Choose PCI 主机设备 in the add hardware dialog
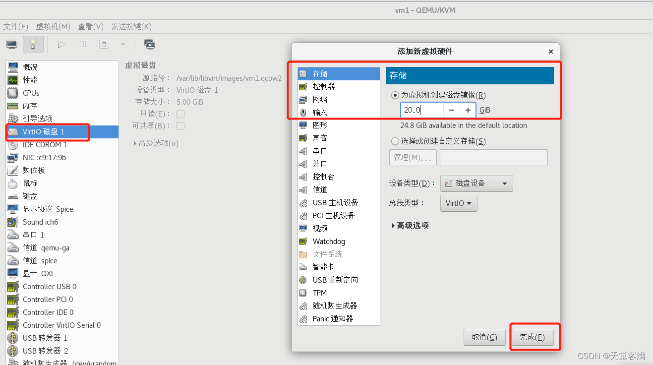Screen dimensions: 653x365 pos(339,215)
